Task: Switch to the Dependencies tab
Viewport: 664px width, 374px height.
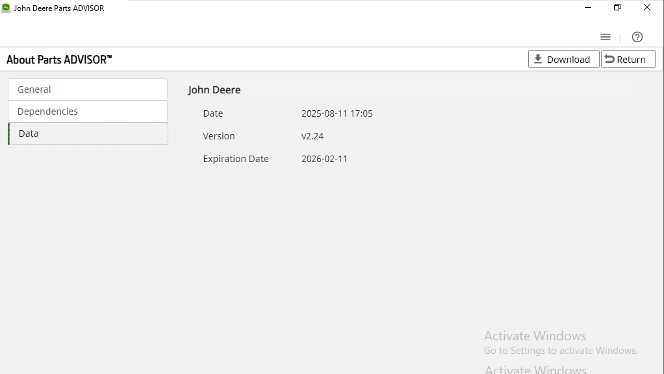Action: (88, 111)
